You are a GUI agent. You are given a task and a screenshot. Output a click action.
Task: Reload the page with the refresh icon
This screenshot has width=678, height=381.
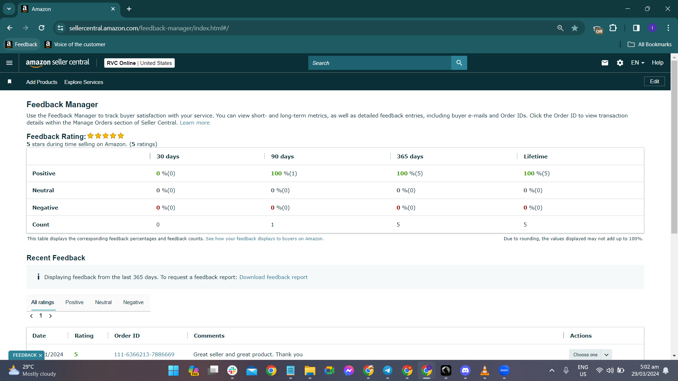coord(42,28)
